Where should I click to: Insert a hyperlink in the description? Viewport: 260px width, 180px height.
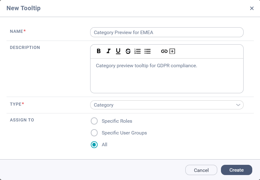tap(164, 51)
